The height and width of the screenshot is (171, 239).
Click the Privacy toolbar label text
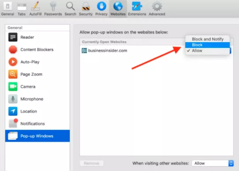pyautogui.click(x=101, y=14)
